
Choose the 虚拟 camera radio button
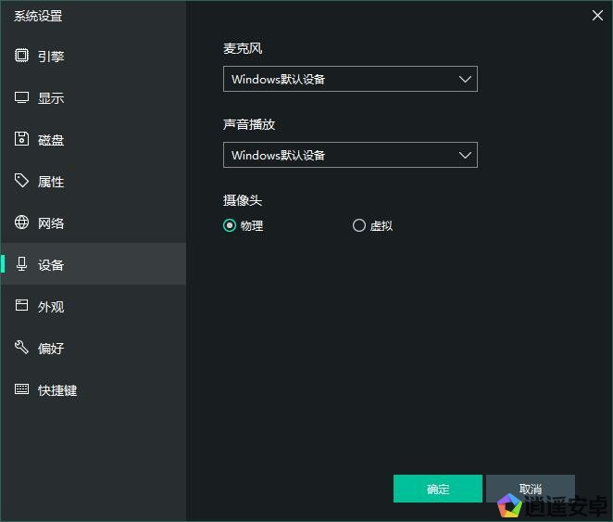click(x=359, y=225)
